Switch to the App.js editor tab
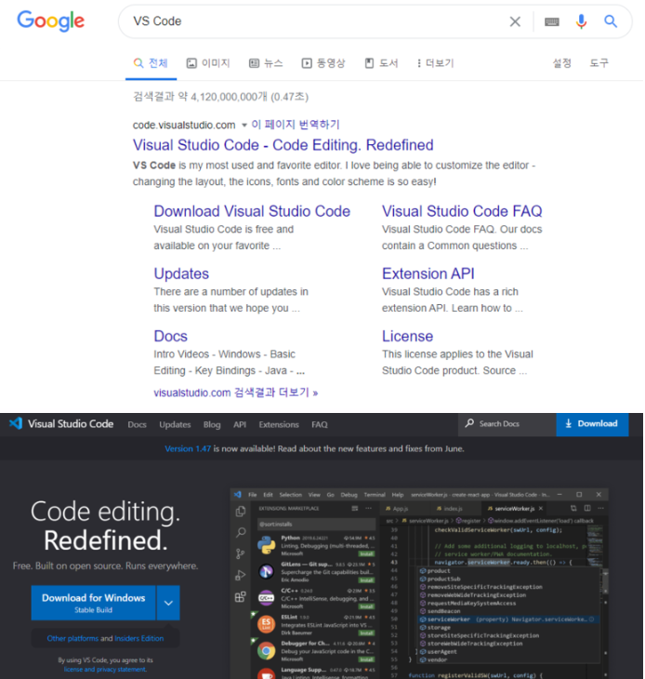 coord(397,509)
